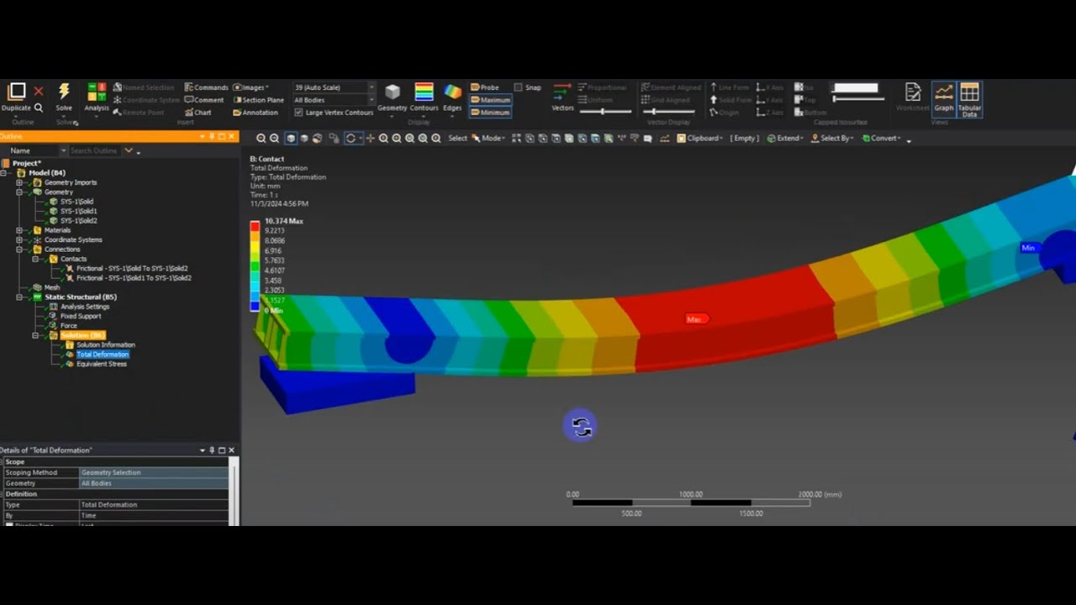The image size is (1076, 605).
Task: Open the Extend menu
Action: pyautogui.click(x=785, y=139)
